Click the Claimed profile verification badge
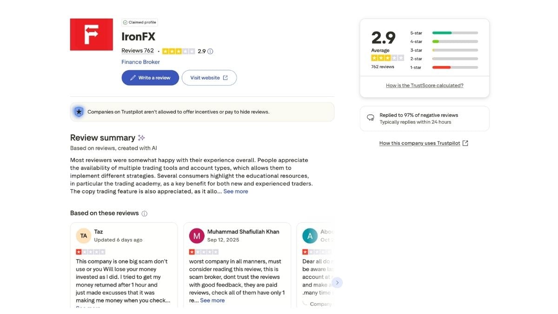Screen dimensions: 558x314 click(139, 22)
